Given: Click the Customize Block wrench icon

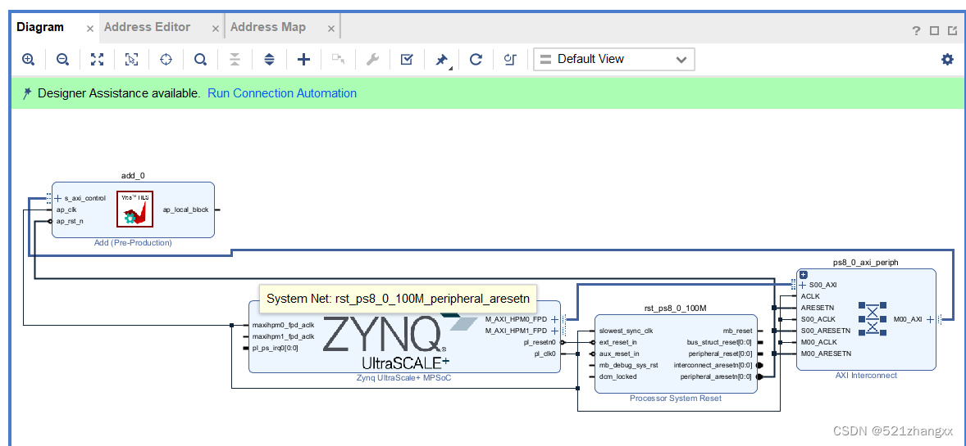Looking at the screenshot, I should [x=372, y=60].
